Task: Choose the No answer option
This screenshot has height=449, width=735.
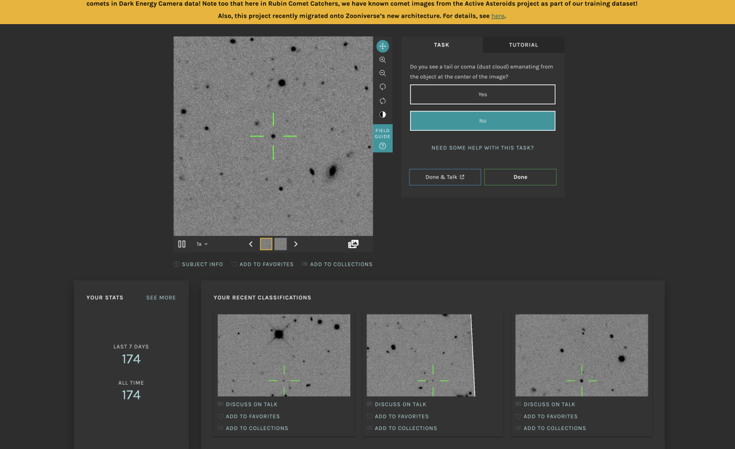Action: pyautogui.click(x=482, y=121)
